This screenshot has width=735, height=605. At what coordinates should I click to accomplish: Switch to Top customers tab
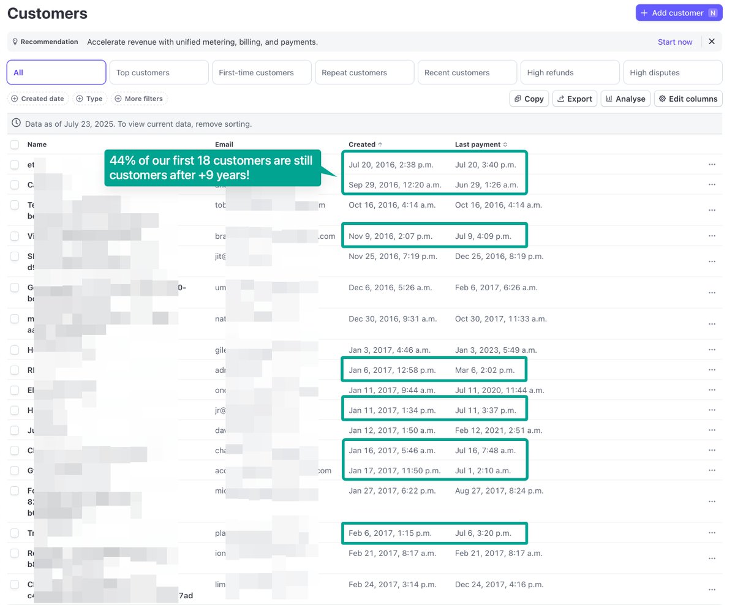[159, 72]
